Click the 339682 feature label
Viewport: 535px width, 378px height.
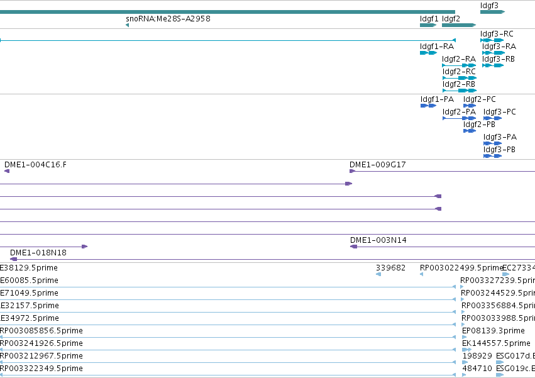point(390,268)
